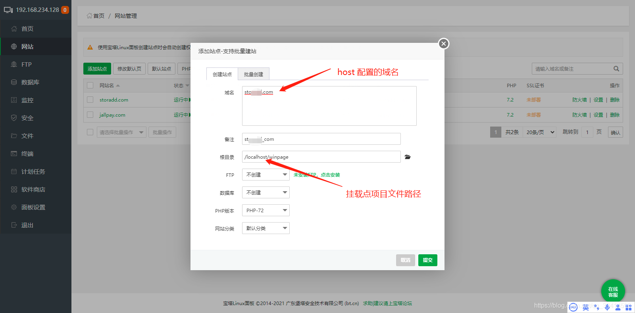Viewport: 635px width, 313px height.
Task: Click the Baota forum link in the footer
Action: [x=387, y=303]
